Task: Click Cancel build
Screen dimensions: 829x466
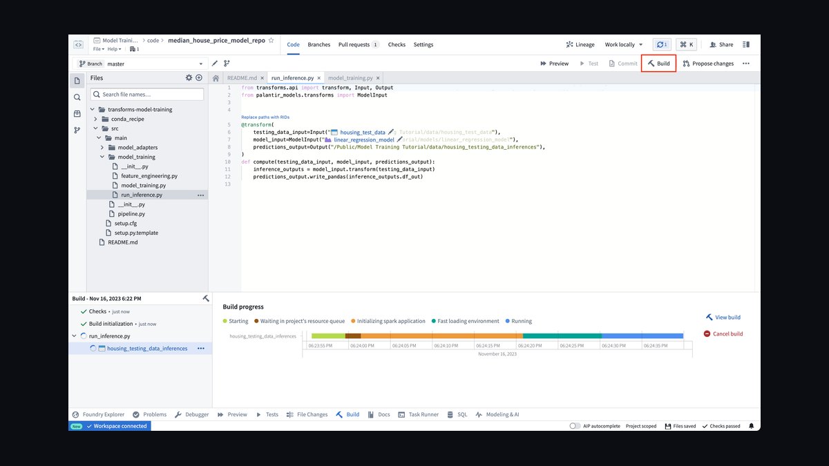Action: point(723,333)
